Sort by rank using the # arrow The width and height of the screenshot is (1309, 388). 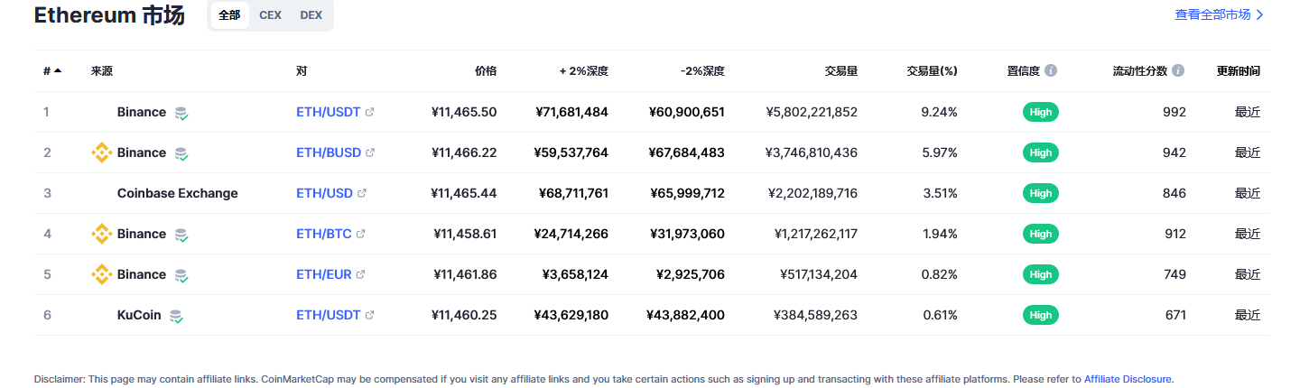coord(58,70)
